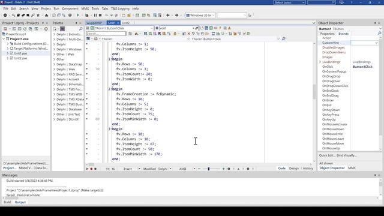Collapse the Project1.exe tree node
Screen dimensions: 384x216
(x=4, y=39)
